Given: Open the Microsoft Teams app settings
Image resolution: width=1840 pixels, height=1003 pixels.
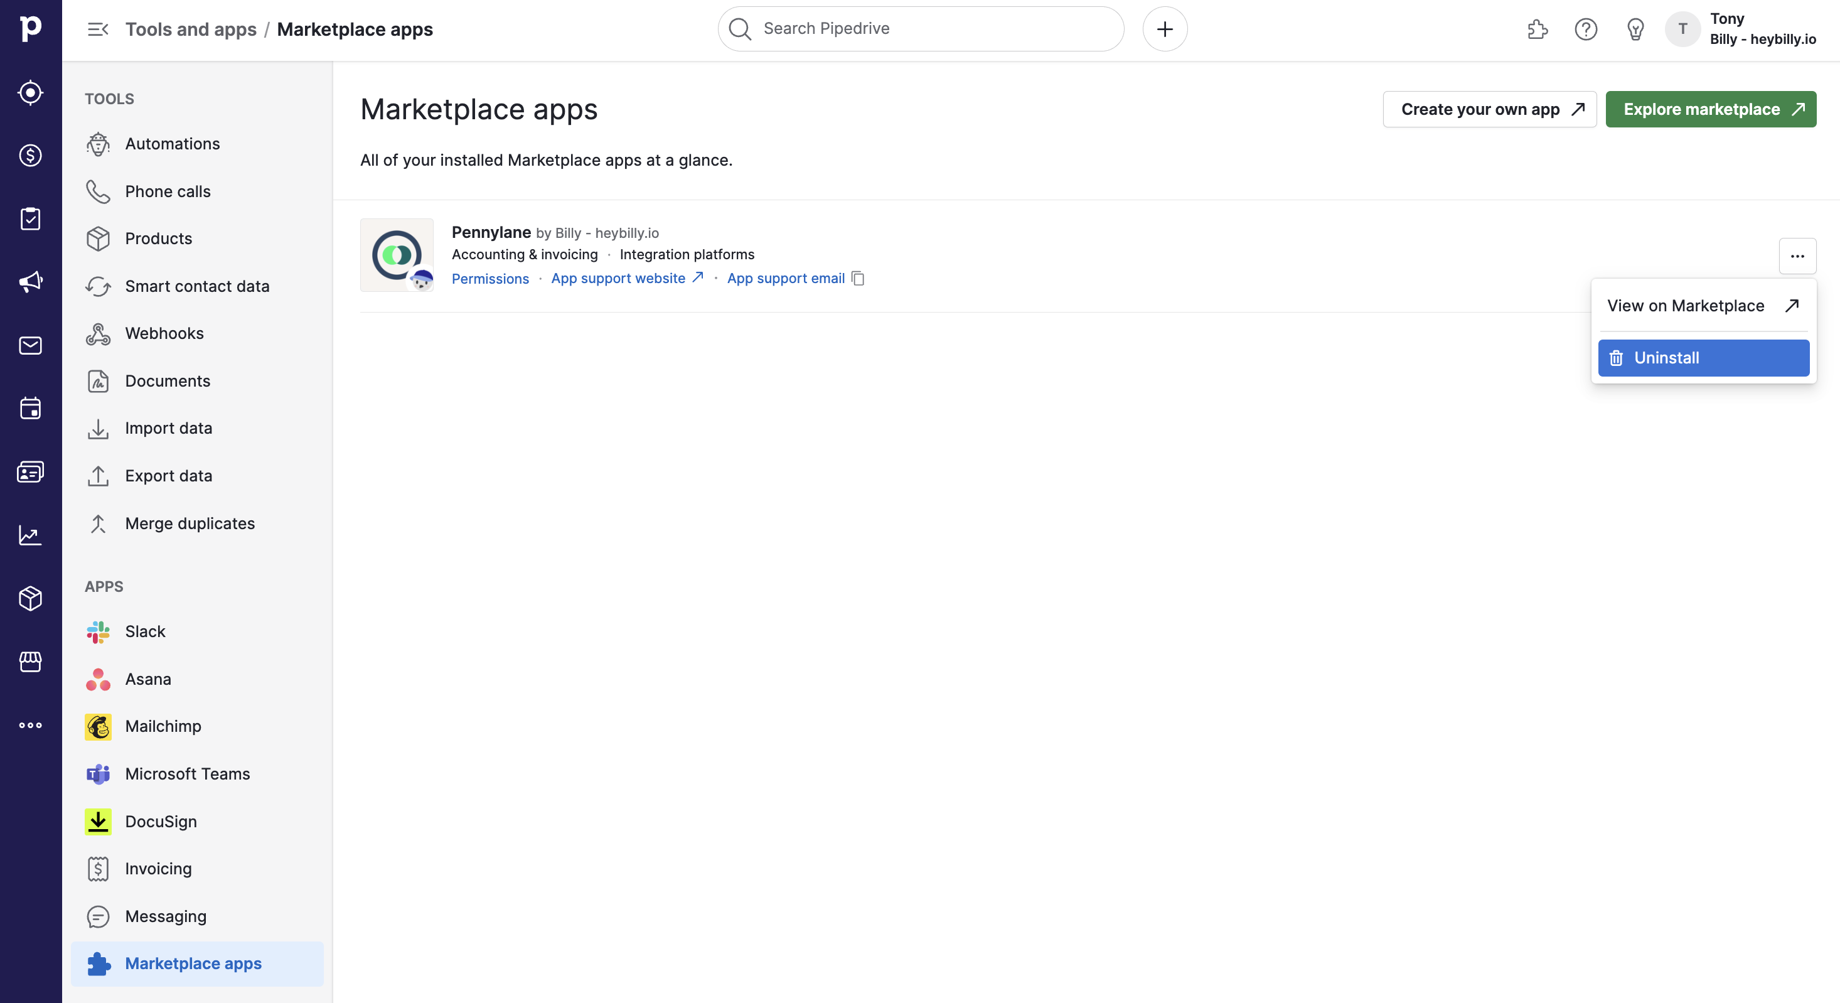Looking at the screenshot, I should pyautogui.click(x=197, y=775).
